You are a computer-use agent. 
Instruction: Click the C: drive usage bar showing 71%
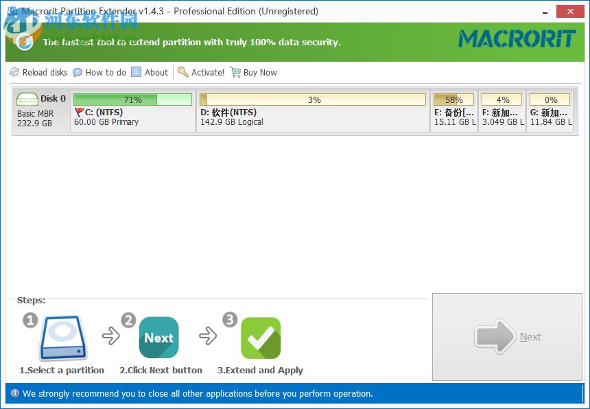click(132, 98)
